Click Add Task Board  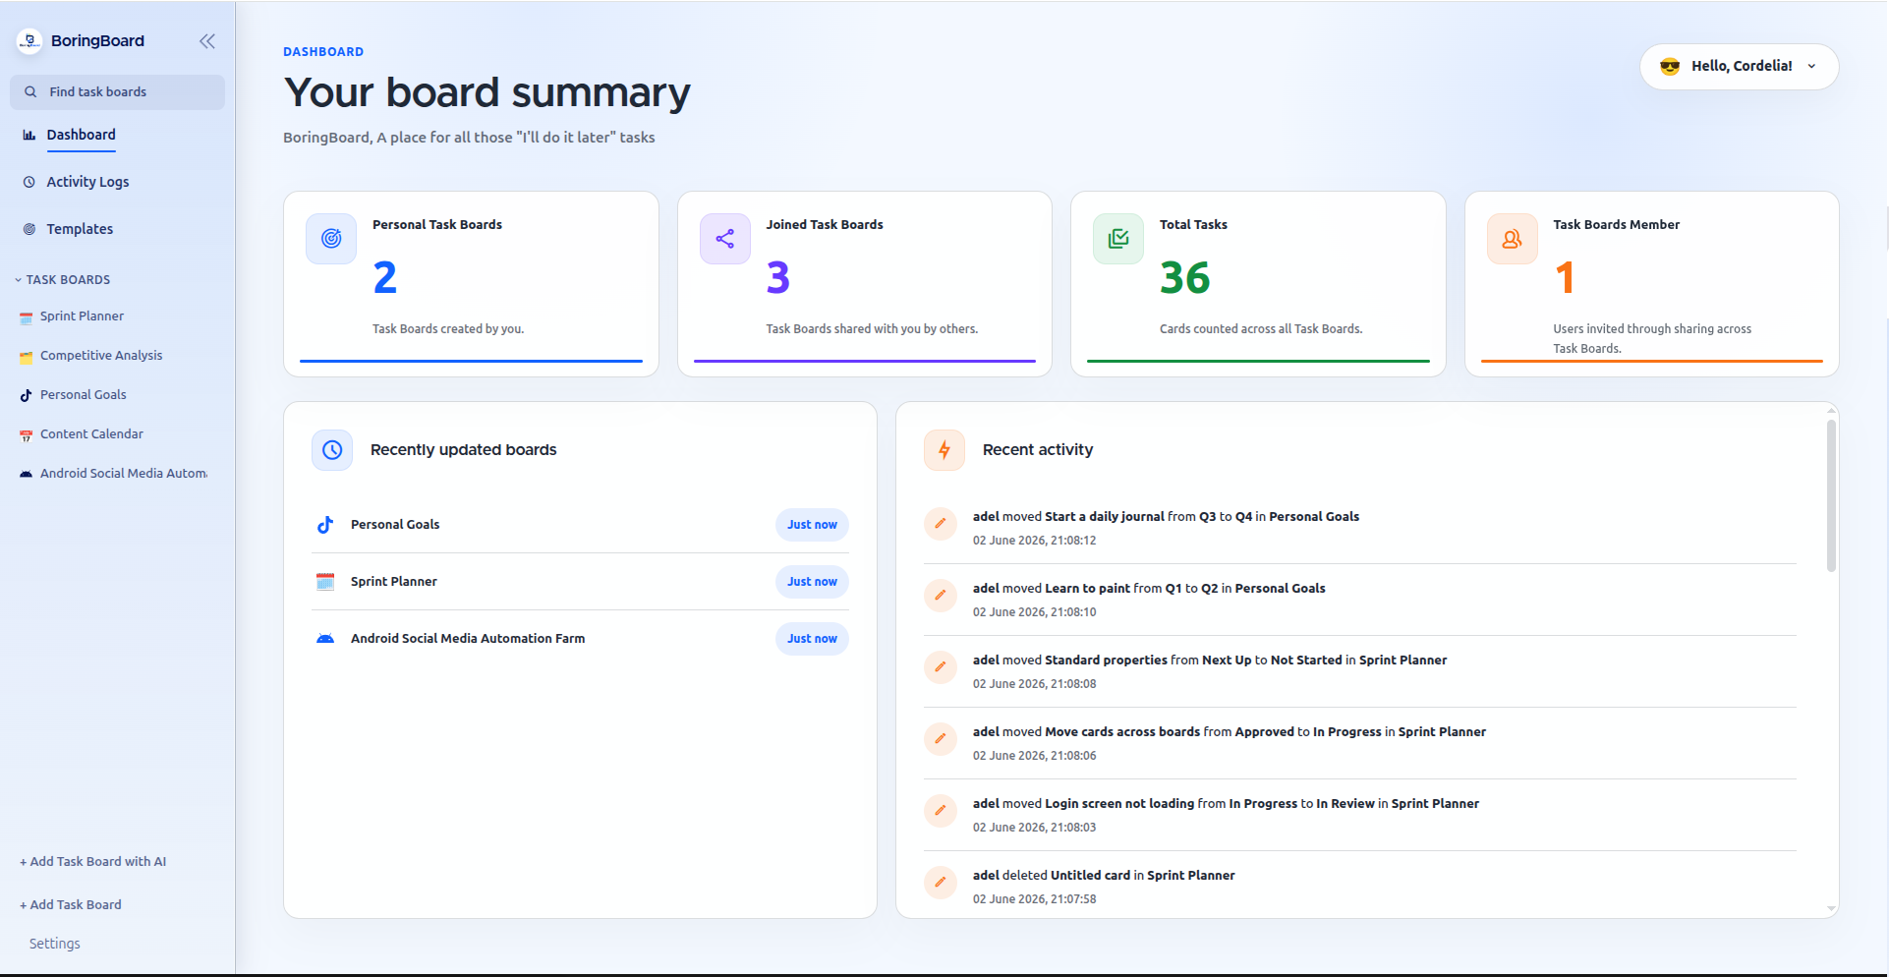(71, 905)
